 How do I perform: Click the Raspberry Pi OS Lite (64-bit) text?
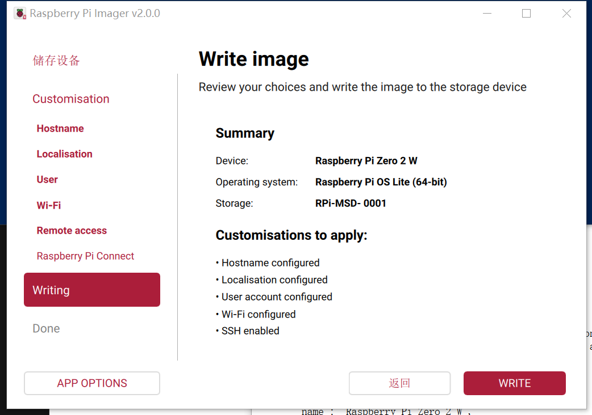381,183
